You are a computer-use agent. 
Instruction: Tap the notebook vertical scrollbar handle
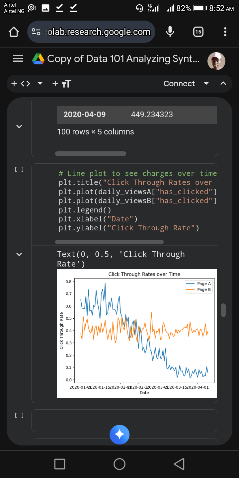223,310
